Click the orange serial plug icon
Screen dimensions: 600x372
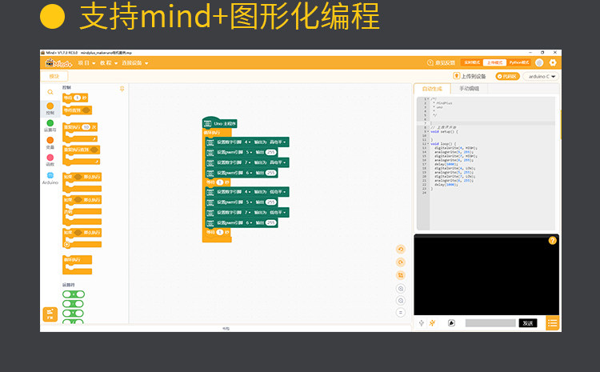tap(432, 323)
